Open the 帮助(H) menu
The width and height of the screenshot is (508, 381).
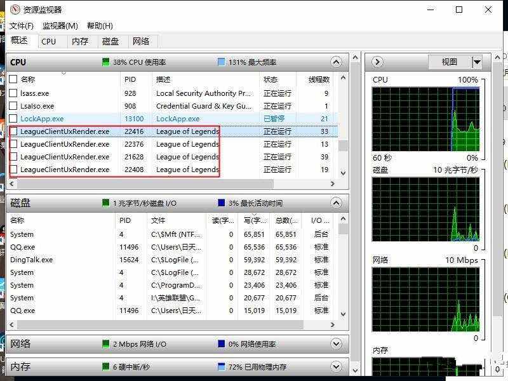point(100,26)
